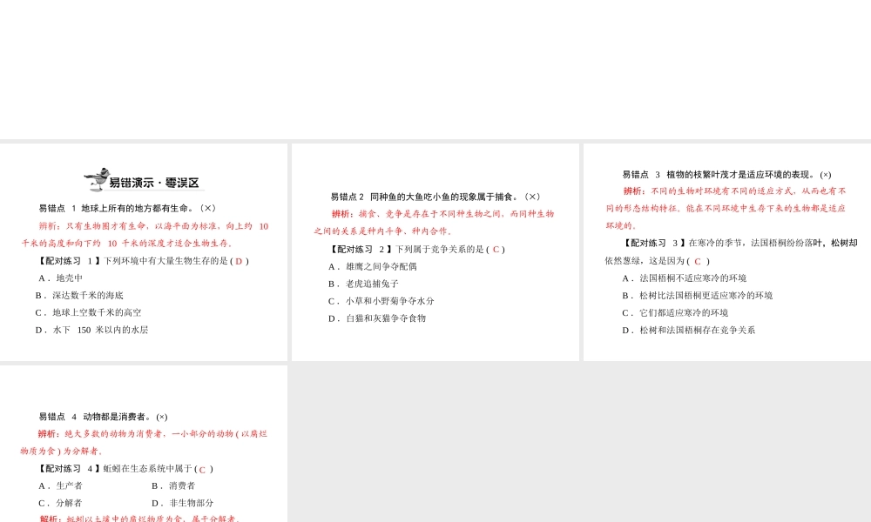
Task: Click question 下列属于竞争关系的是
Action: (x=439, y=249)
